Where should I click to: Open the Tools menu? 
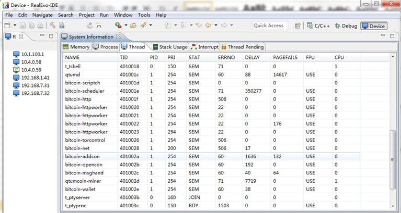pyautogui.click(x=144, y=15)
